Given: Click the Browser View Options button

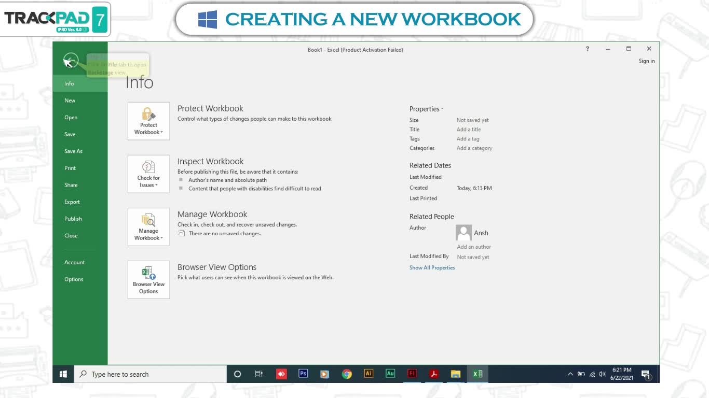Looking at the screenshot, I should [x=148, y=279].
